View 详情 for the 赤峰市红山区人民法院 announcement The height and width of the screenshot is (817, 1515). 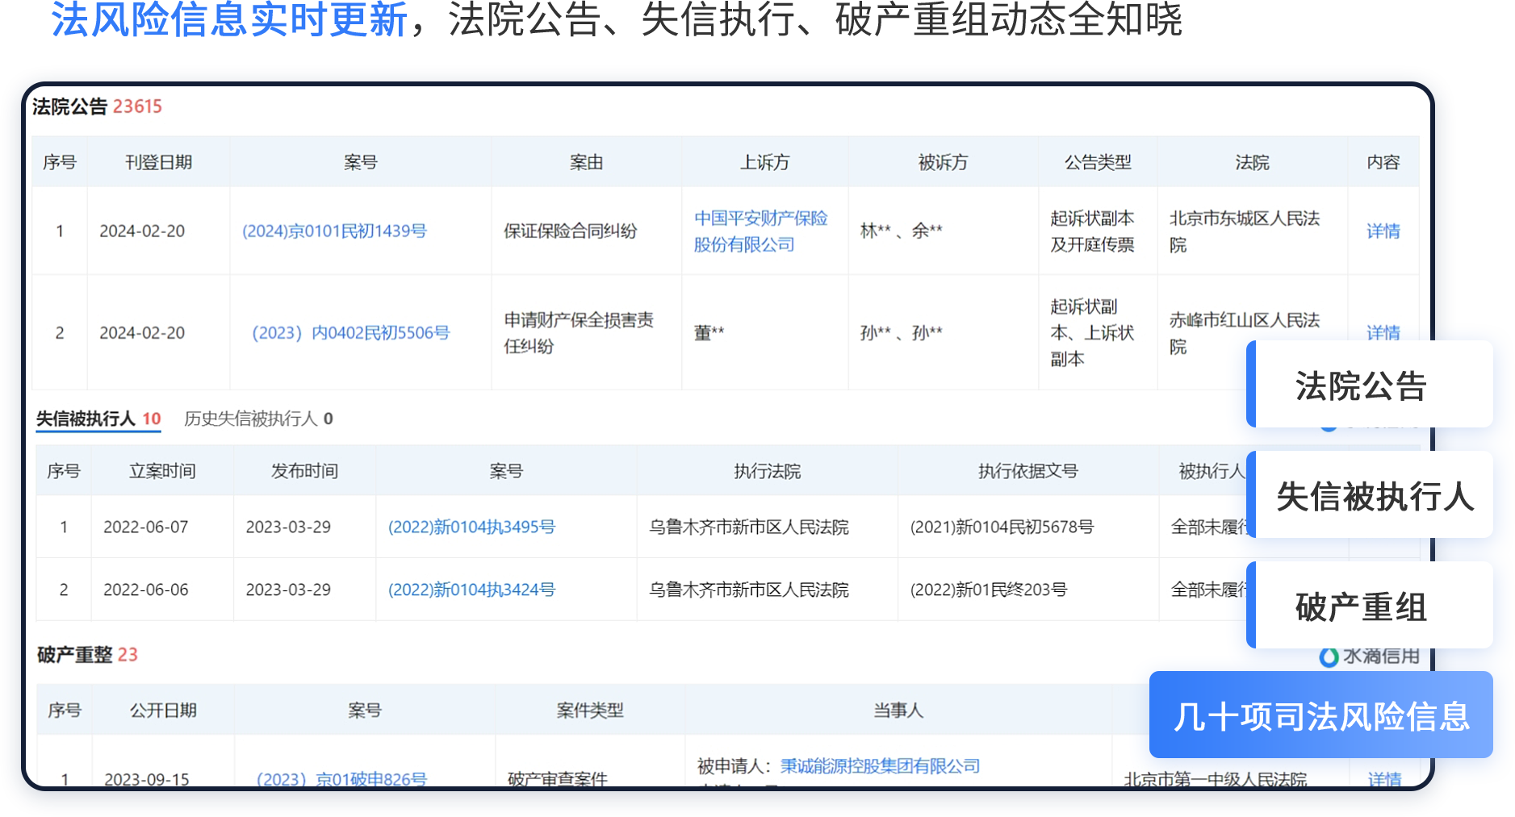(x=1383, y=331)
